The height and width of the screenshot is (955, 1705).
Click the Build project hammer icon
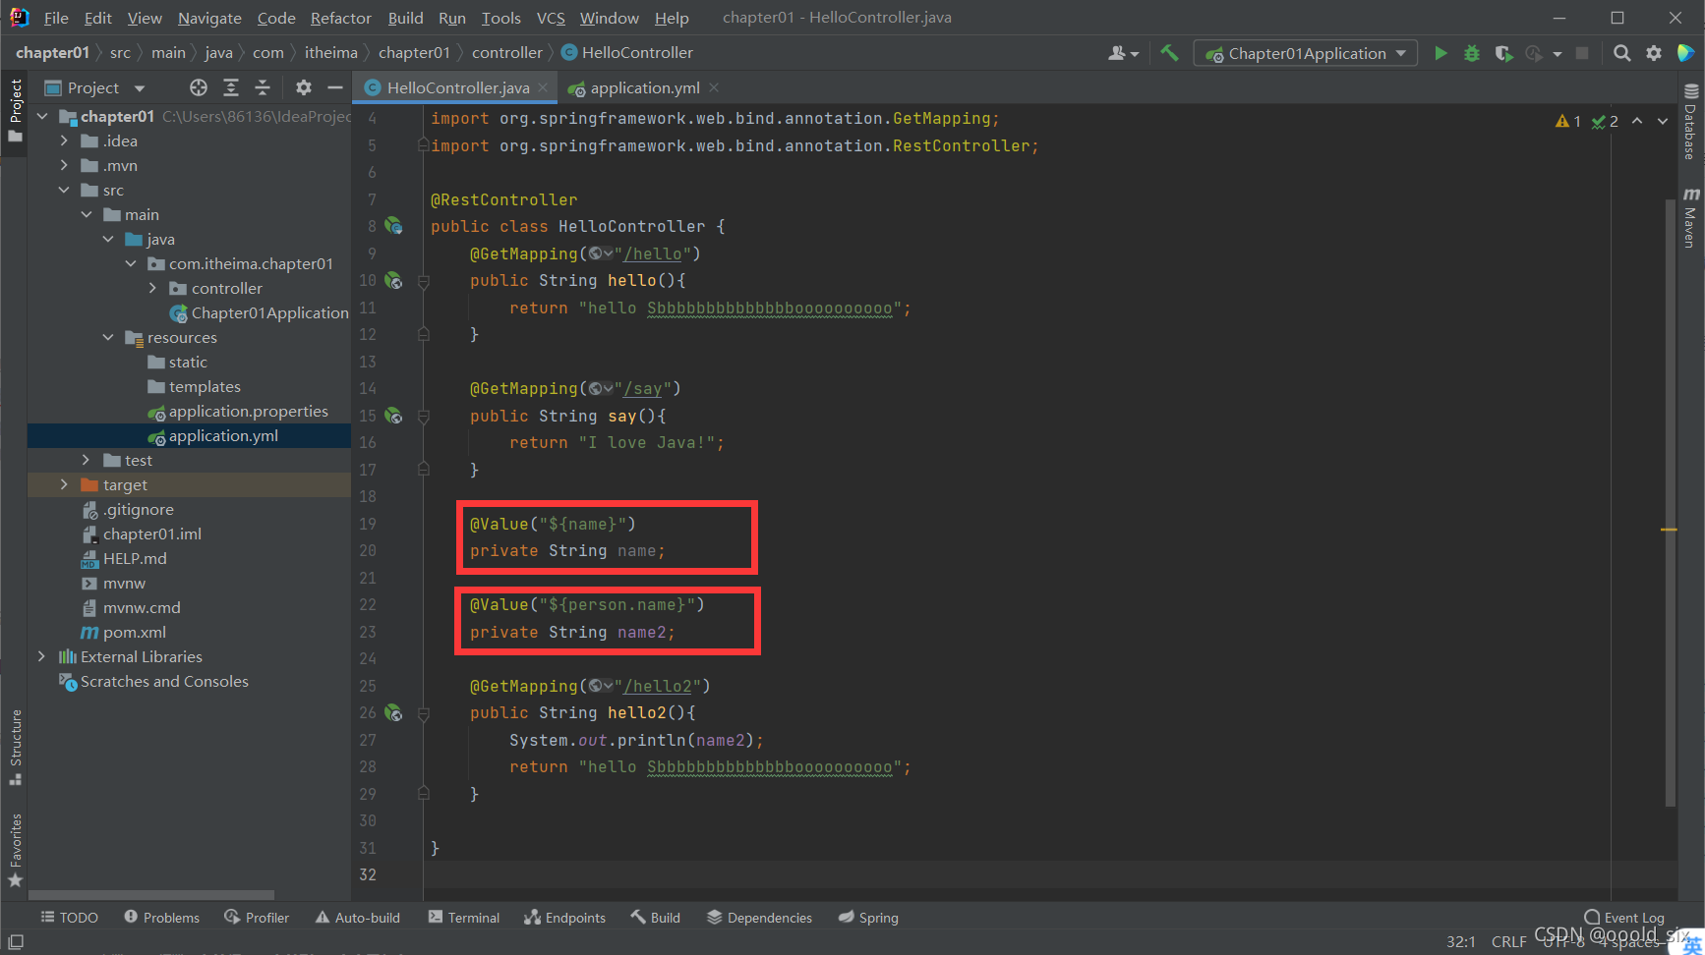pos(1169,53)
